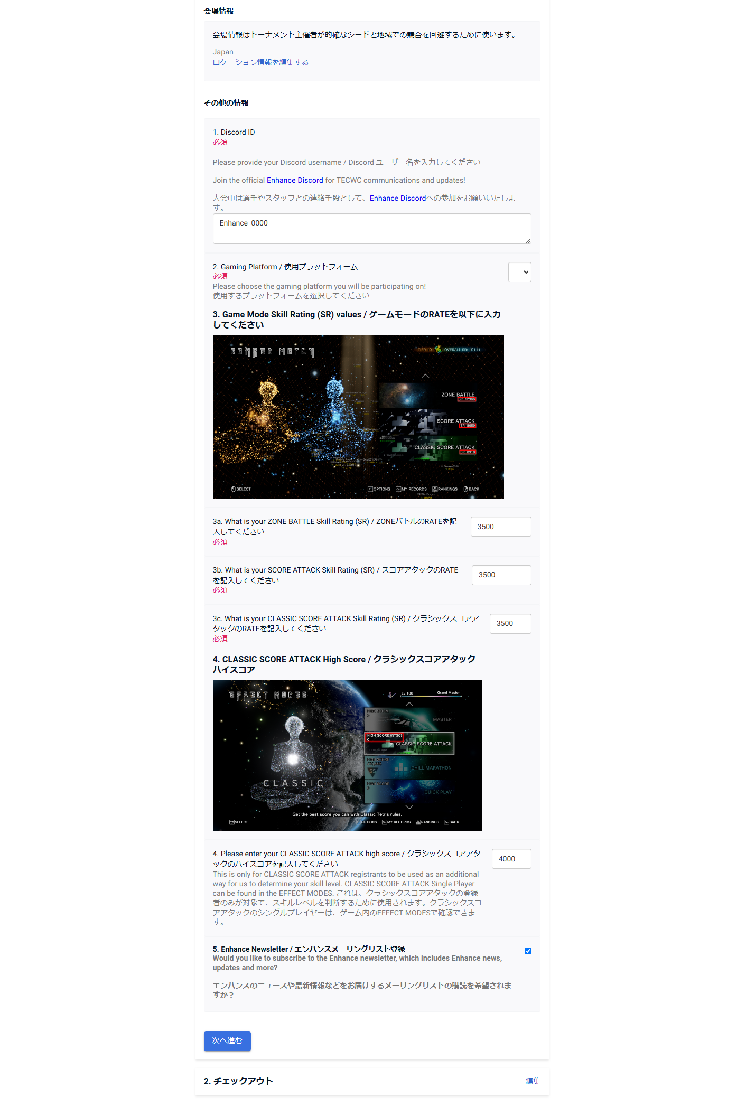The width and height of the screenshot is (746, 1116).
Task: Click the 5. Enhance Newsletter label text
Action: click(x=309, y=949)
